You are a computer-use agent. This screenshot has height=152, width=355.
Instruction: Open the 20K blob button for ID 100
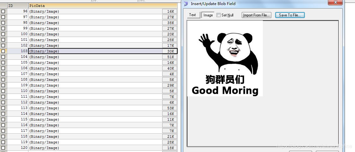pyautogui.click(x=169, y=34)
